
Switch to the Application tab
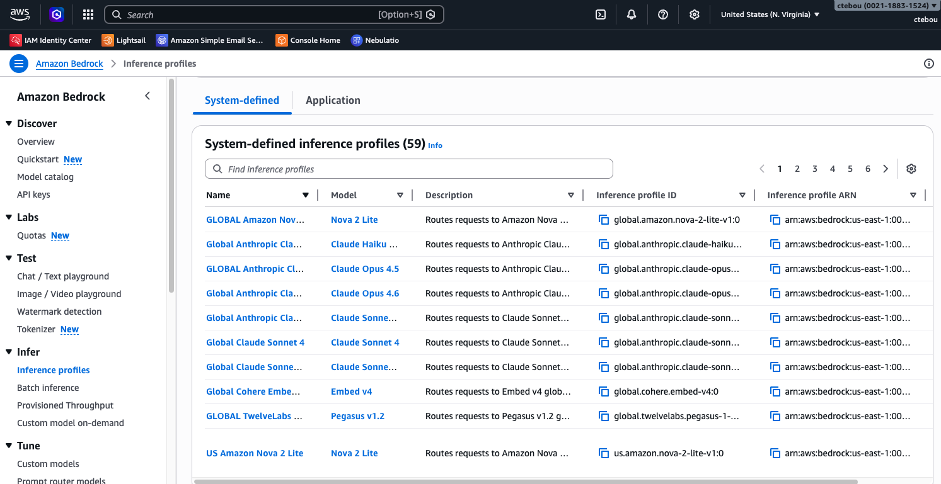click(333, 100)
